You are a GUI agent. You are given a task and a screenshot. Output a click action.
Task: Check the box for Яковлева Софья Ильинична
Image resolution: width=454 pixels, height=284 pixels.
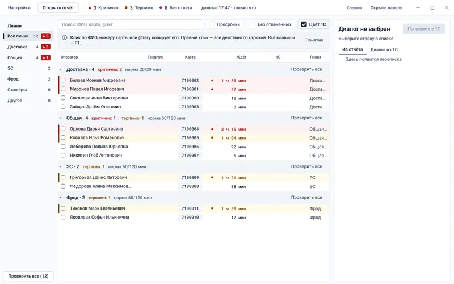click(63, 217)
